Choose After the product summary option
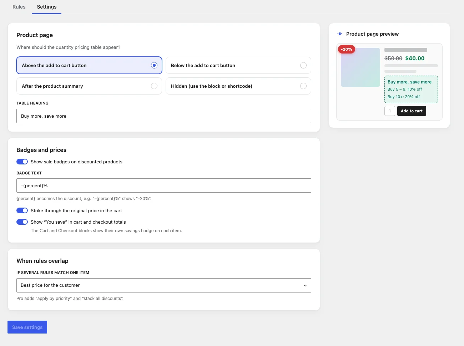The width and height of the screenshot is (464, 346). click(x=89, y=86)
